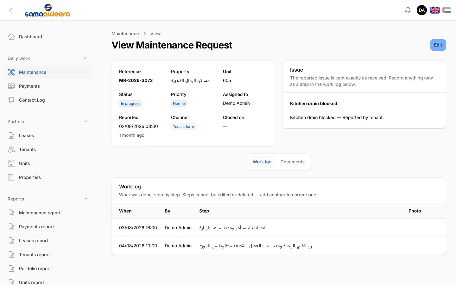Click the Tenants people icon
The height and width of the screenshot is (285, 456).
(x=11, y=149)
